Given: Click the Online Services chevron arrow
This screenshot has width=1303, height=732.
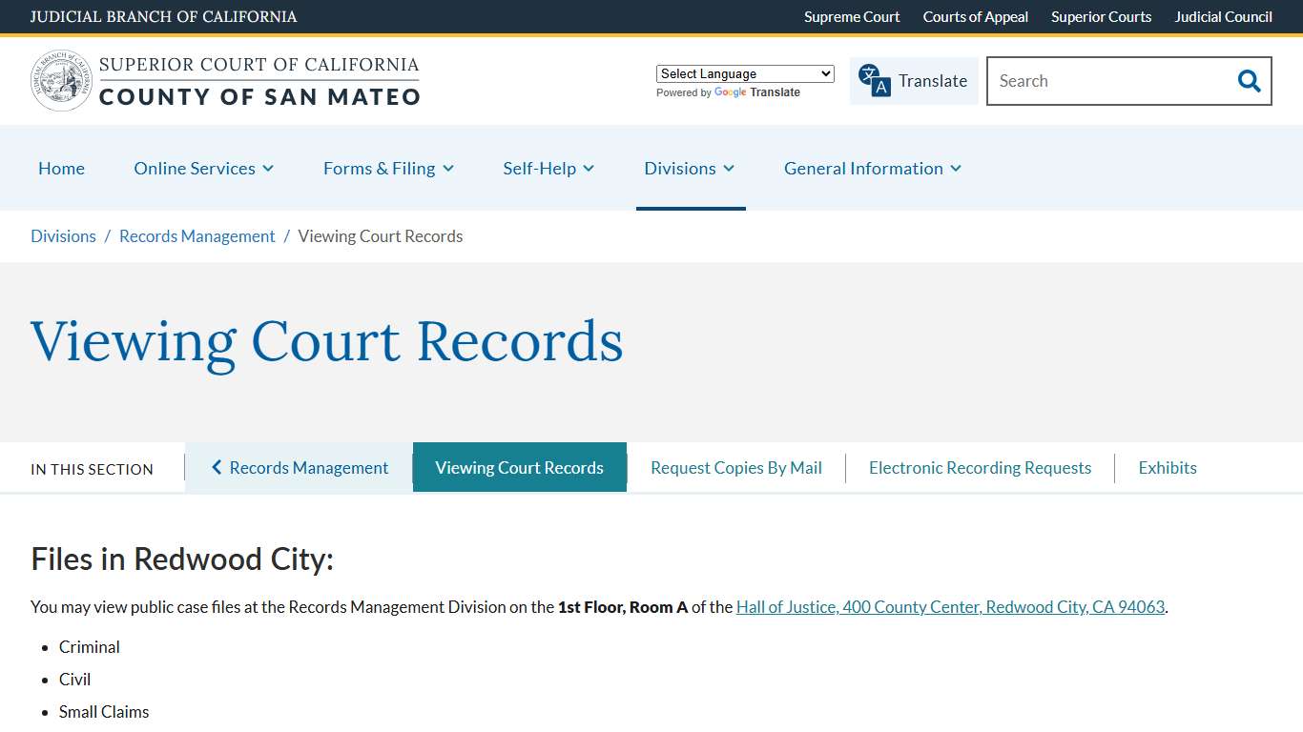Looking at the screenshot, I should pos(269,169).
